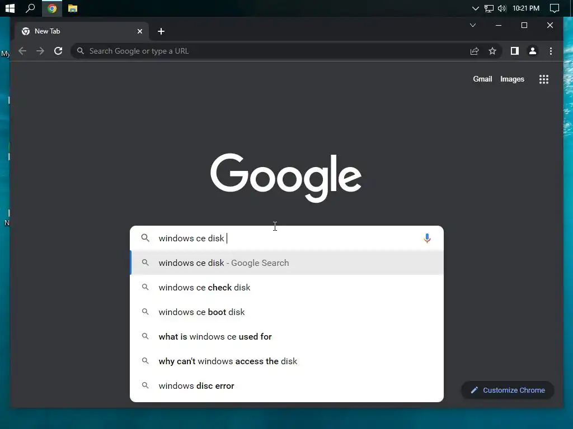Click the search box magnifier icon
Image resolution: width=573 pixels, height=429 pixels.
145,238
